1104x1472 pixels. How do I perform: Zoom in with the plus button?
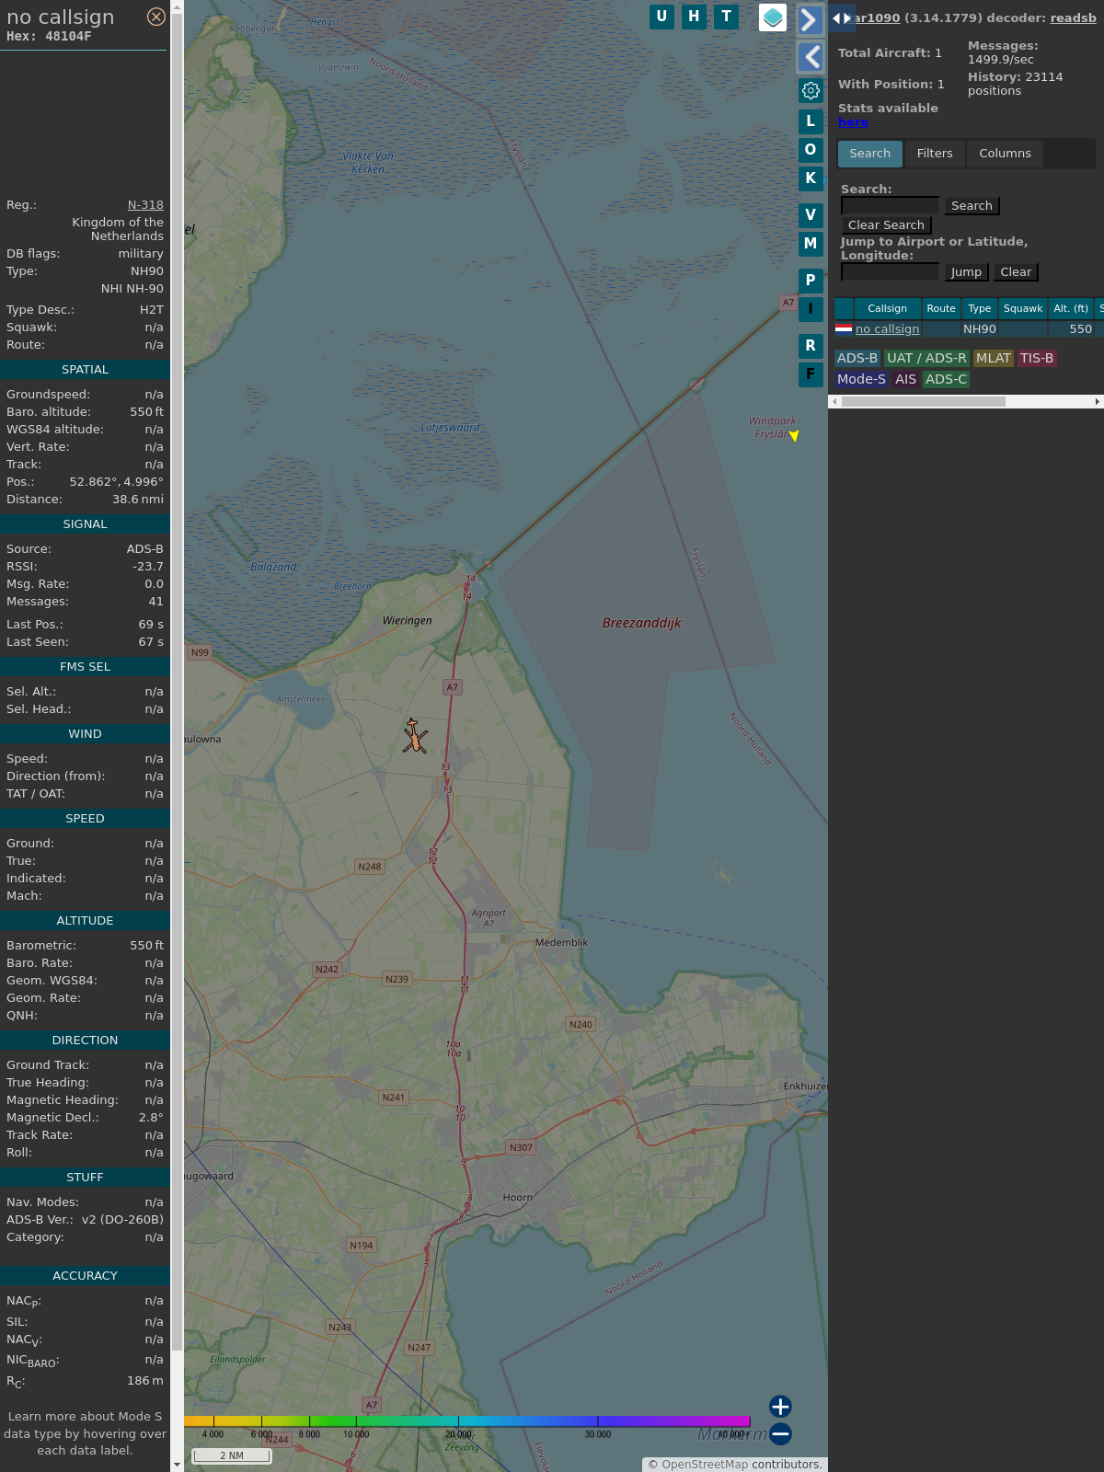click(780, 1406)
